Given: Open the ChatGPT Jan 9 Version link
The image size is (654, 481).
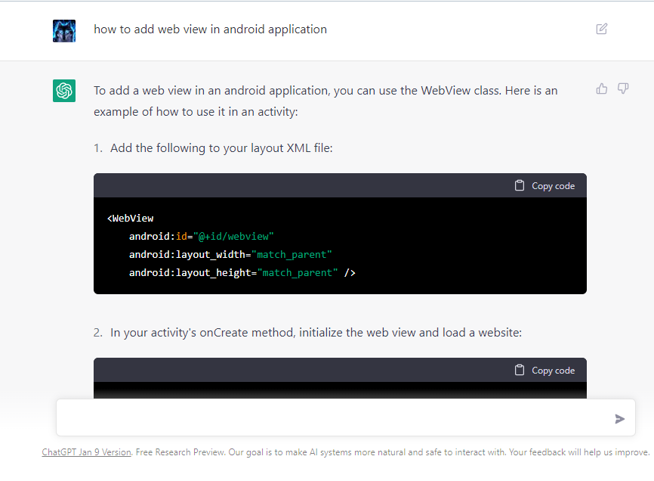Looking at the screenshot, I should [86, 452].
